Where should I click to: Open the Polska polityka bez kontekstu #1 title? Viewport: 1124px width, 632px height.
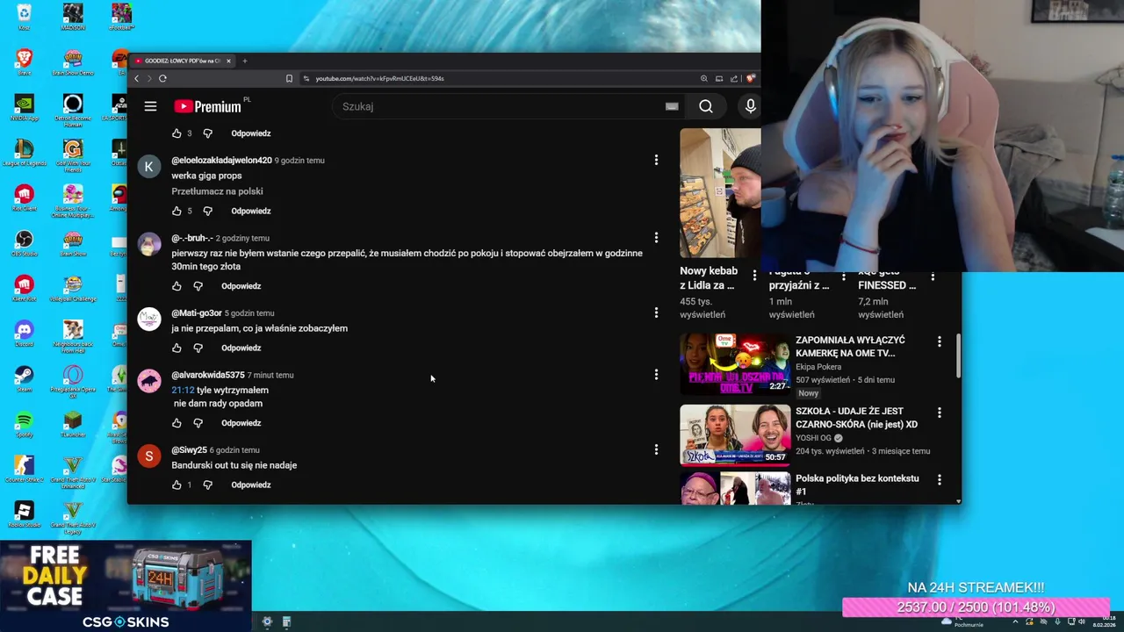(857, 485)
